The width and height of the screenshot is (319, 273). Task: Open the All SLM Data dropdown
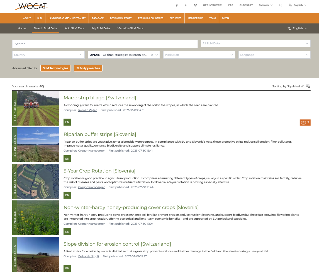(x=255, y=44)
